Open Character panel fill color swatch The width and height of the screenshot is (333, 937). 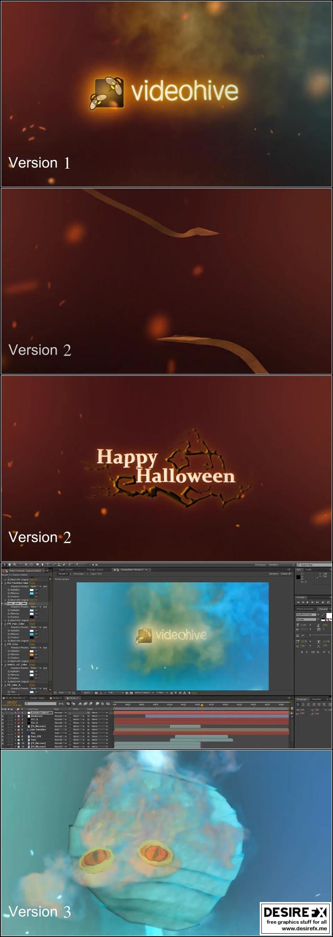tap(329, 615)
